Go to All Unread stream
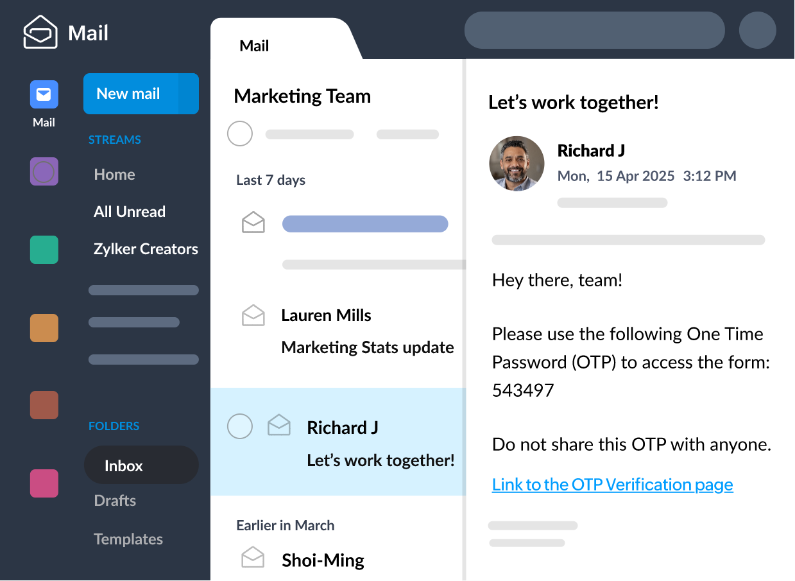 (x=130, y=212)
